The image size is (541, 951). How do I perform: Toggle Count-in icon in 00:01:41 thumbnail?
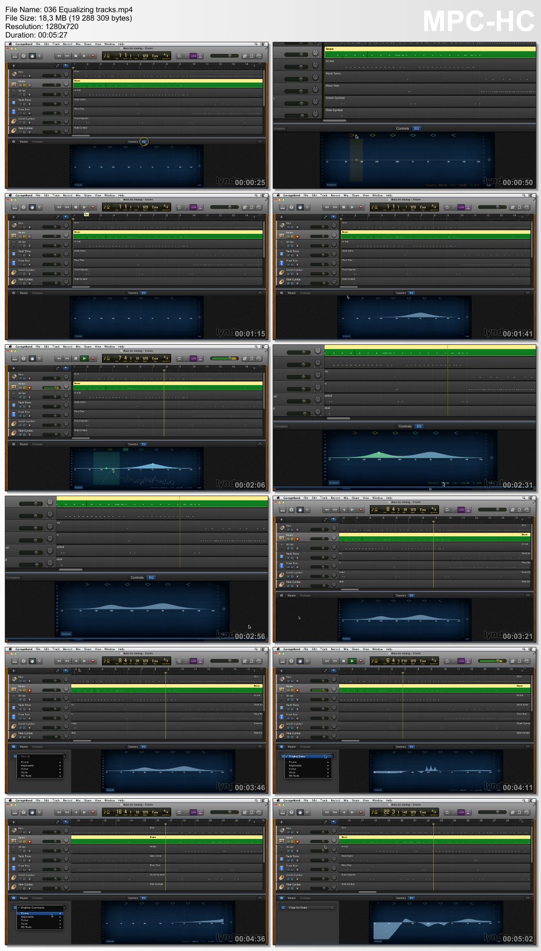(x=461, y=207)
